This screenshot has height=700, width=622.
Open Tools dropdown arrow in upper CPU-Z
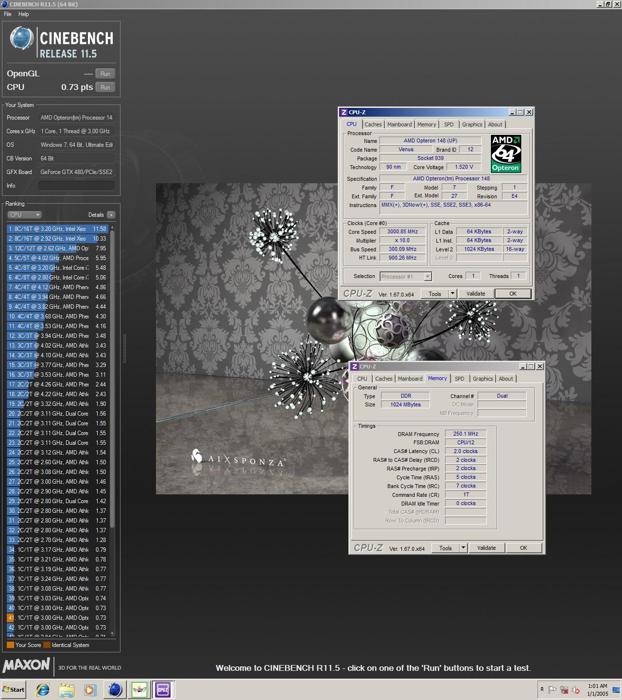point(452,294)
